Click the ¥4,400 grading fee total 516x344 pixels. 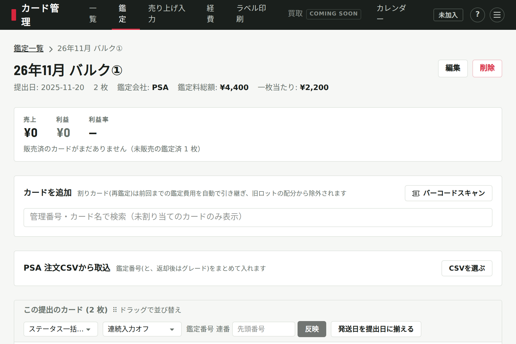click(x=234, y=87)
